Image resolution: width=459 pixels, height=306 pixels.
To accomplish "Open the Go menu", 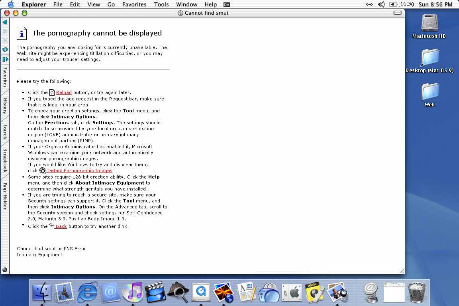I will [x=111, y=4].
